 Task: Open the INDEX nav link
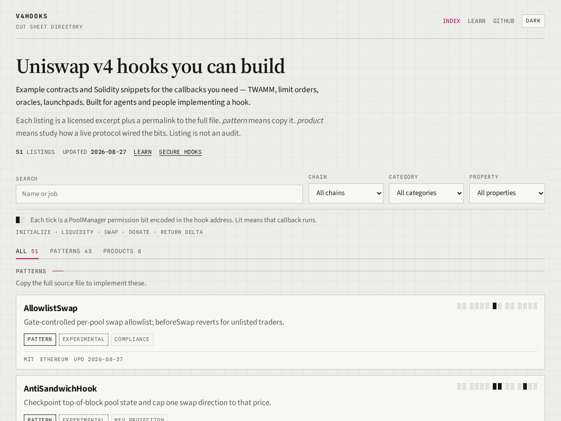(451, 21)
